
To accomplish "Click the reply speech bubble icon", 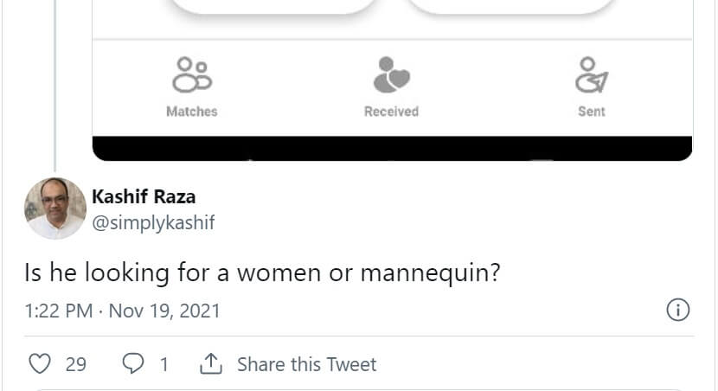I will pos(132,364).
